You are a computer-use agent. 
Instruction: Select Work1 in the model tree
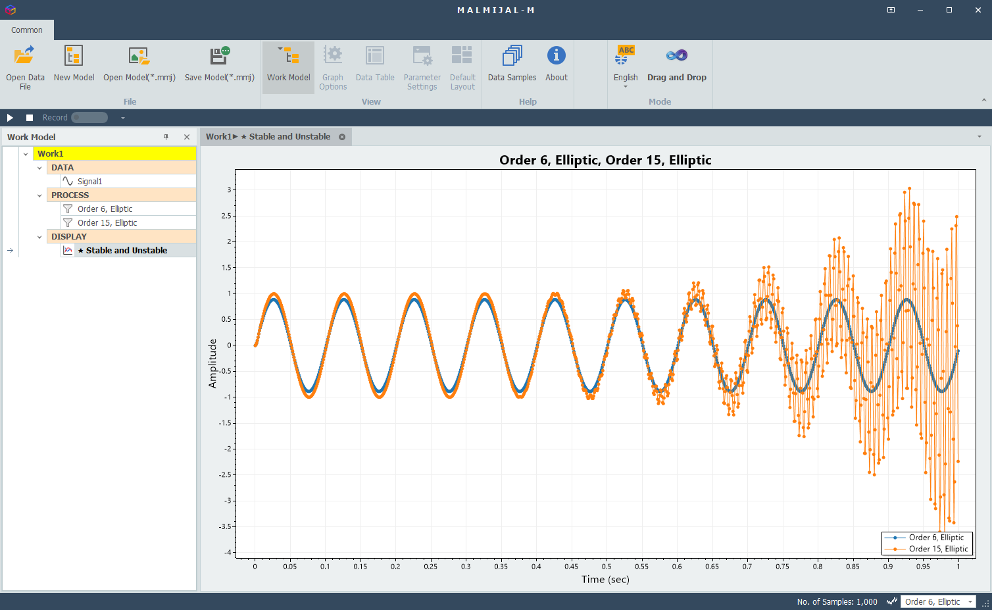tap(114, 153)
